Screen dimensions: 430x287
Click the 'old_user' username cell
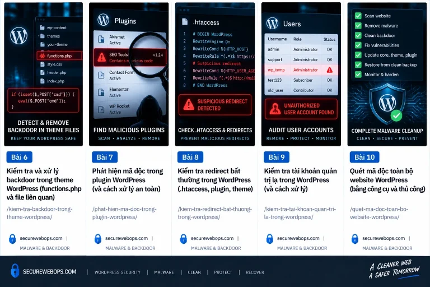tap(275, 90)
